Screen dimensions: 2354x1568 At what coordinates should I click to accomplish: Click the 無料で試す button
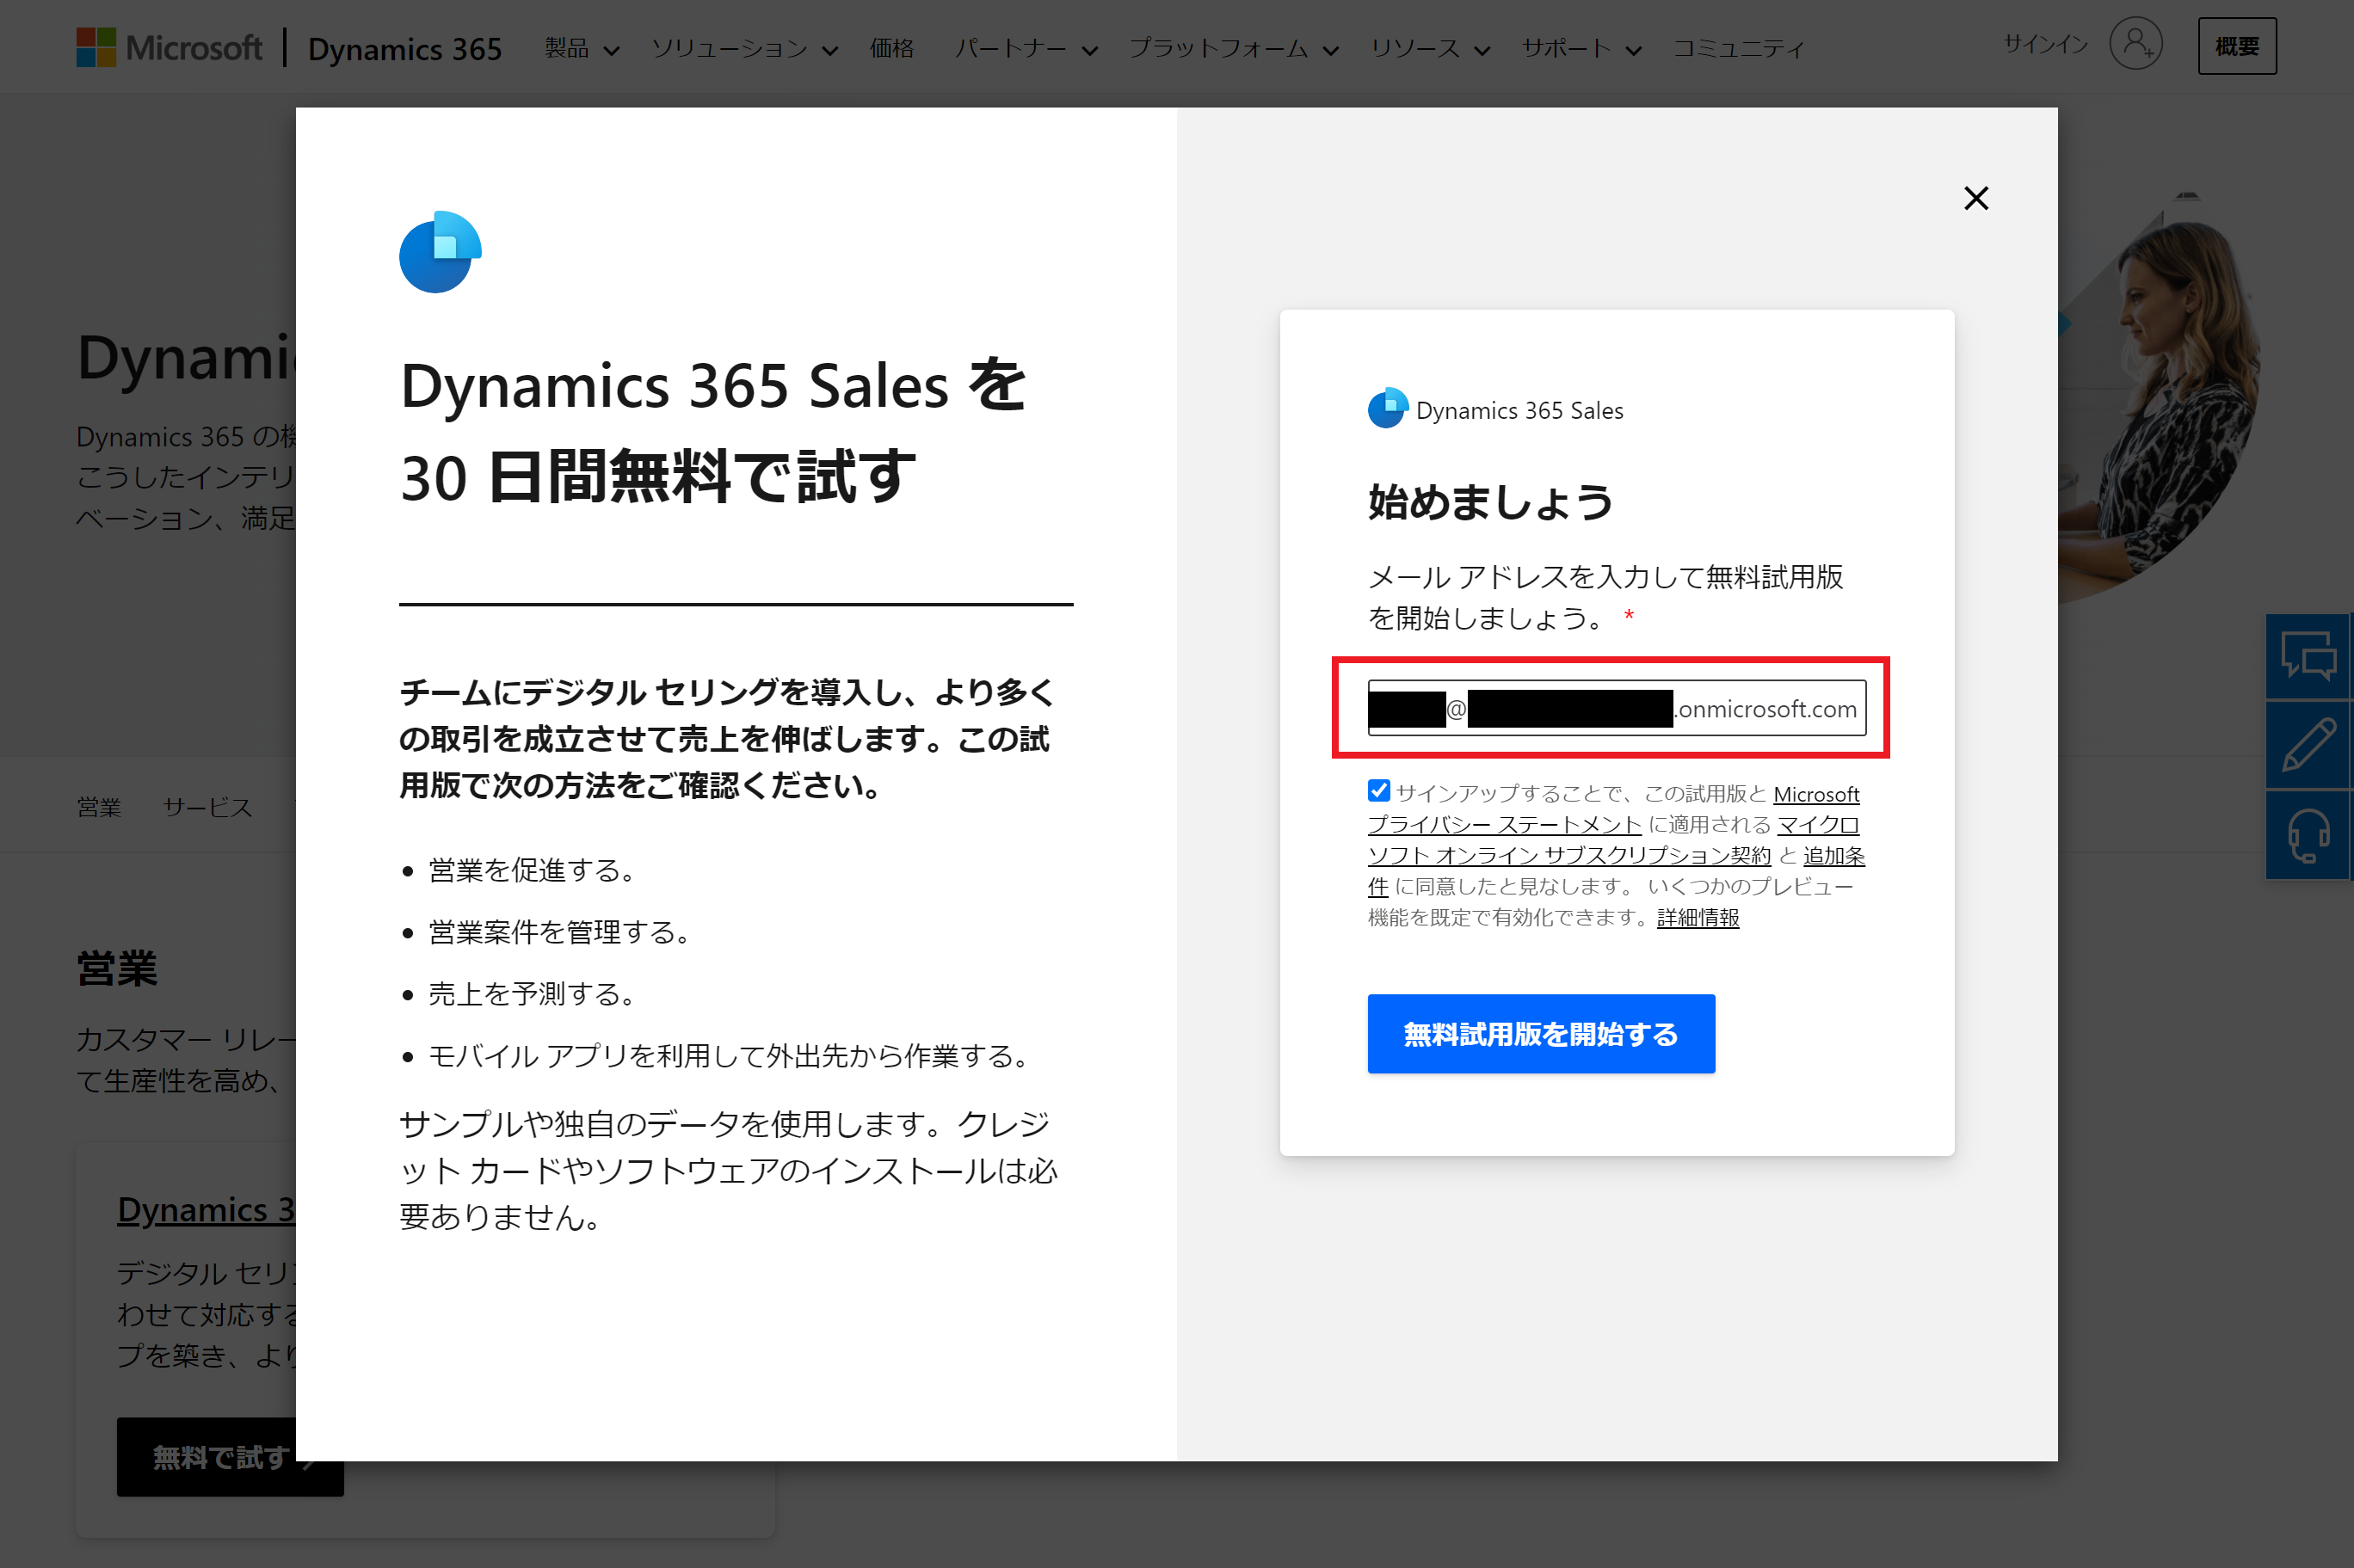pos(230,1457)
